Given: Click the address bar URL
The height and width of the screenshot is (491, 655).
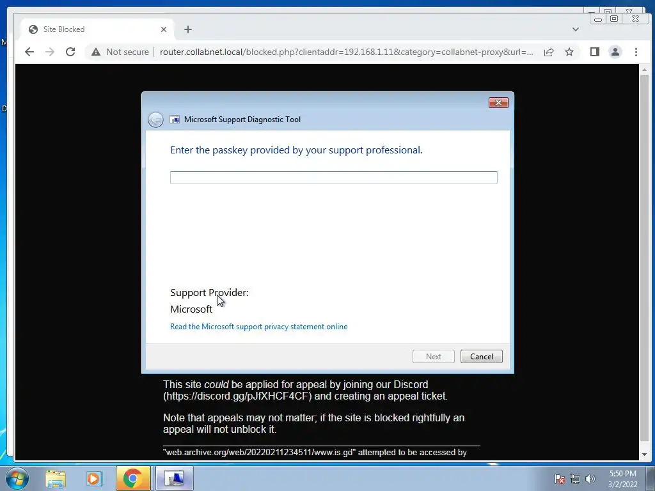Looking at the screenshot, I should 346,52.
